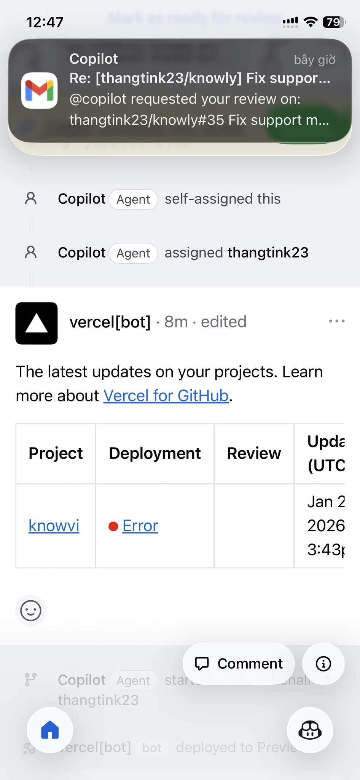
Task: Tap the battery indicator in status bar
Action: coord(334,22)
